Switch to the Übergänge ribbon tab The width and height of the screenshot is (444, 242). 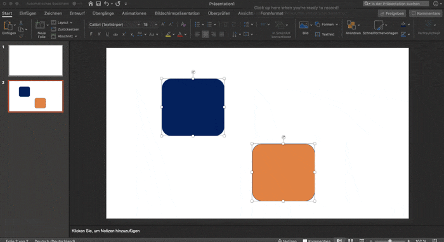[103, 13]
